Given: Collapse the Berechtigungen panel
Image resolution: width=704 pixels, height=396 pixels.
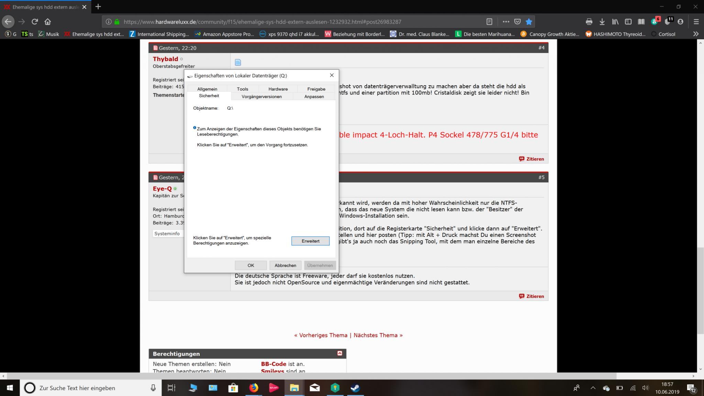Looking at the screenshot, I should coord(340,353).
